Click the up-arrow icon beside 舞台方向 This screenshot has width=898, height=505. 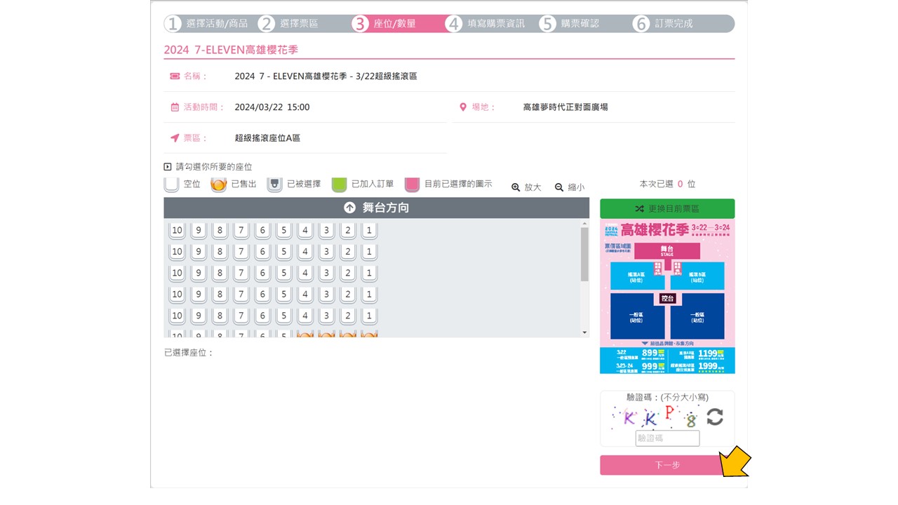pyautogui.click(x=349, y=208)
